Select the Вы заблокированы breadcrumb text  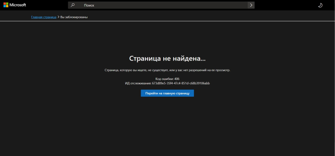click(x=74, y=17)
